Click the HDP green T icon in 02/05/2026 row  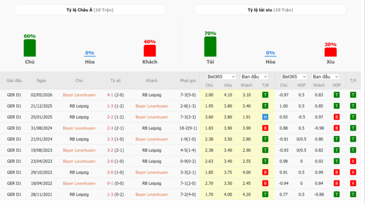pos(336,95)
